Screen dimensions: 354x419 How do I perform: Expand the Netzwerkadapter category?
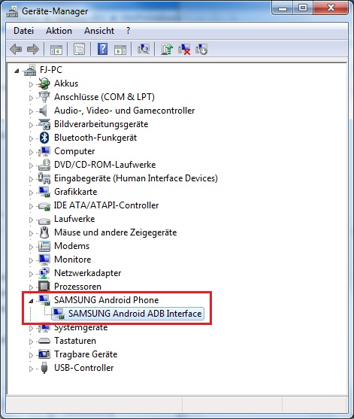click(x=31, y=274)
